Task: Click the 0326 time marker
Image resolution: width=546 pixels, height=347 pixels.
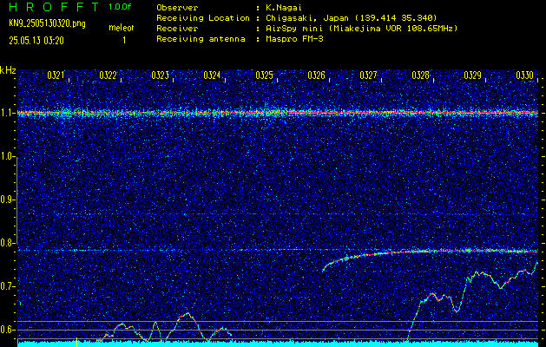Action: click(x=316, y=75)
